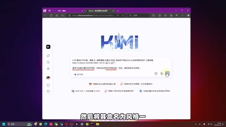Attach a file with the paperclip icon

coord(162,74)
